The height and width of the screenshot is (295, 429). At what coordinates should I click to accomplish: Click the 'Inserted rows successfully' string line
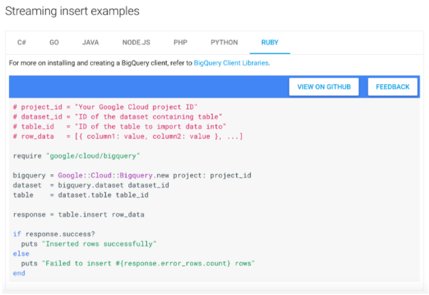(89, 244)
